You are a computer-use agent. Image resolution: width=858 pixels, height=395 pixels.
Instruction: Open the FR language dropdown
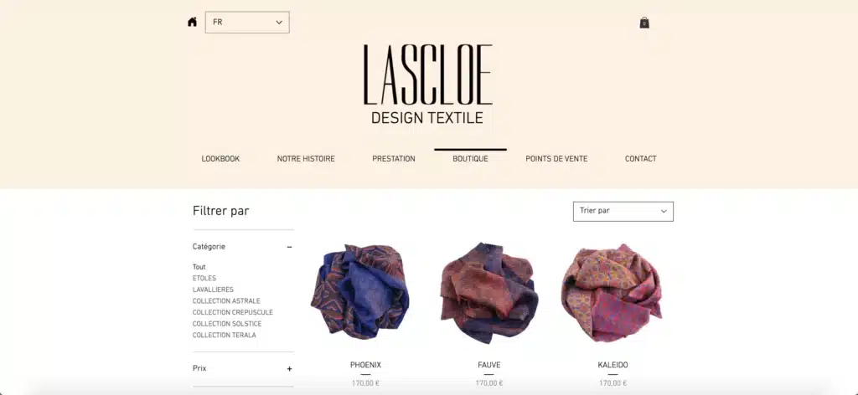pos(247,23)
